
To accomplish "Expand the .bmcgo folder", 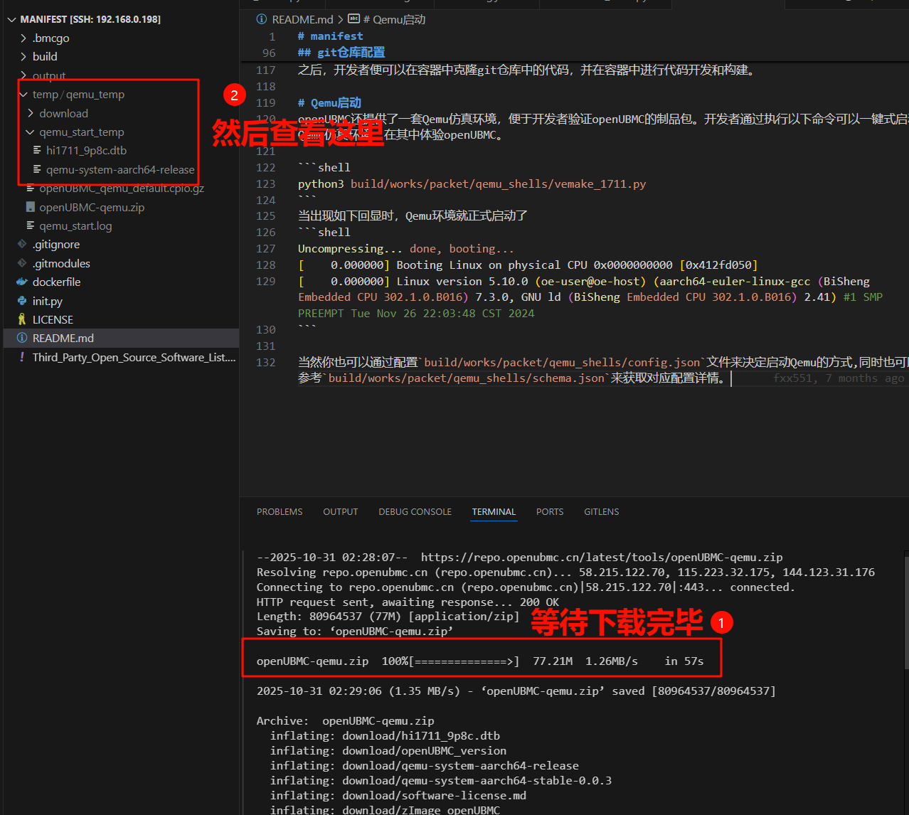I will (x=23, y=38).
